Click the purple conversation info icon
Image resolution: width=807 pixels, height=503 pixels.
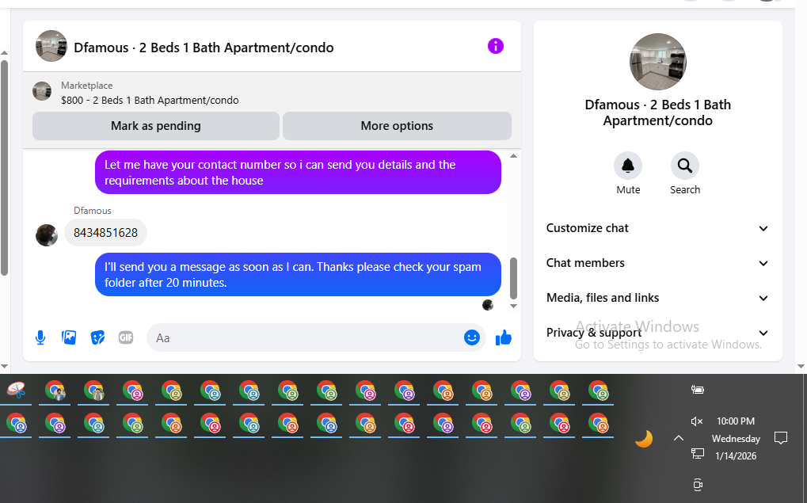(495, 46)
